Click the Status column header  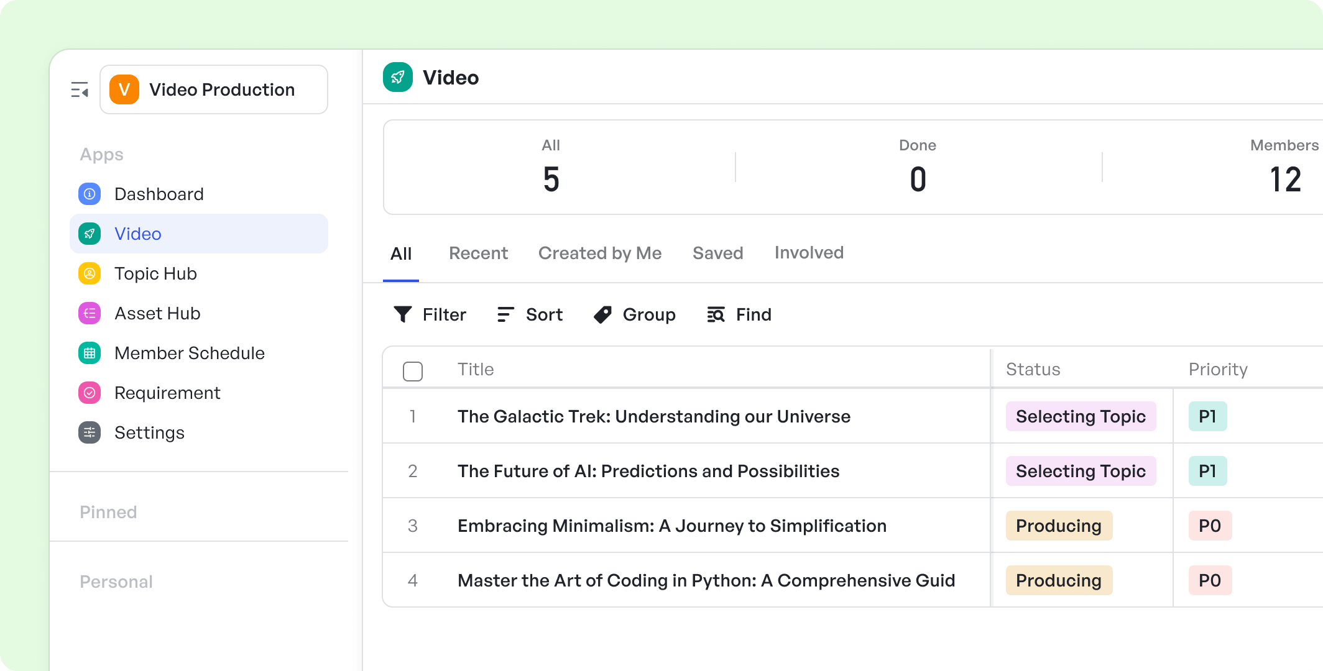(1033, 369)
